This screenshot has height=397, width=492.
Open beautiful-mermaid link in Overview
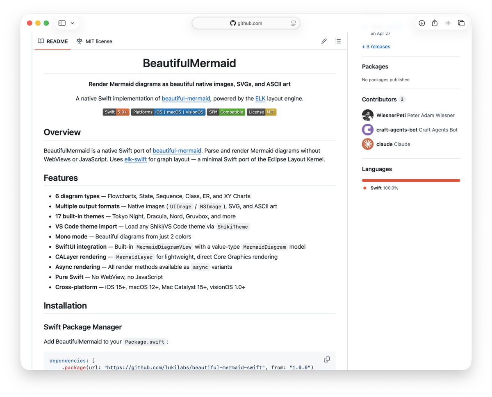click(177, 151)
